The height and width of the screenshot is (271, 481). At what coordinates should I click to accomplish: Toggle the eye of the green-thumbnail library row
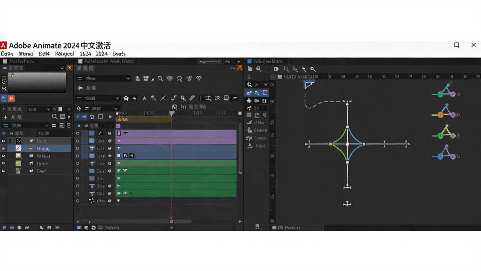pyautogui.click(x=4, y=163)
